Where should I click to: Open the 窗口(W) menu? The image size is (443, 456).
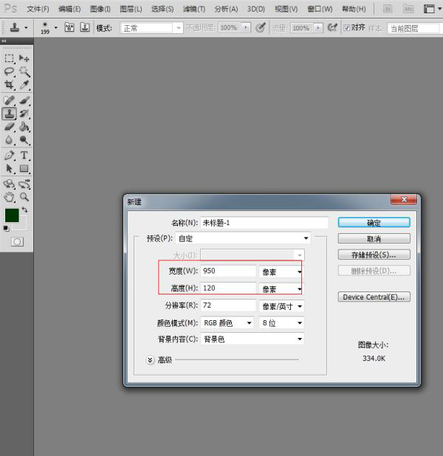coord(320,9)
